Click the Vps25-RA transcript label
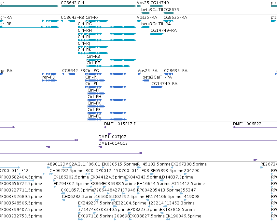Image resolution: width=277 pixels, height=221 pixels. 147,18
